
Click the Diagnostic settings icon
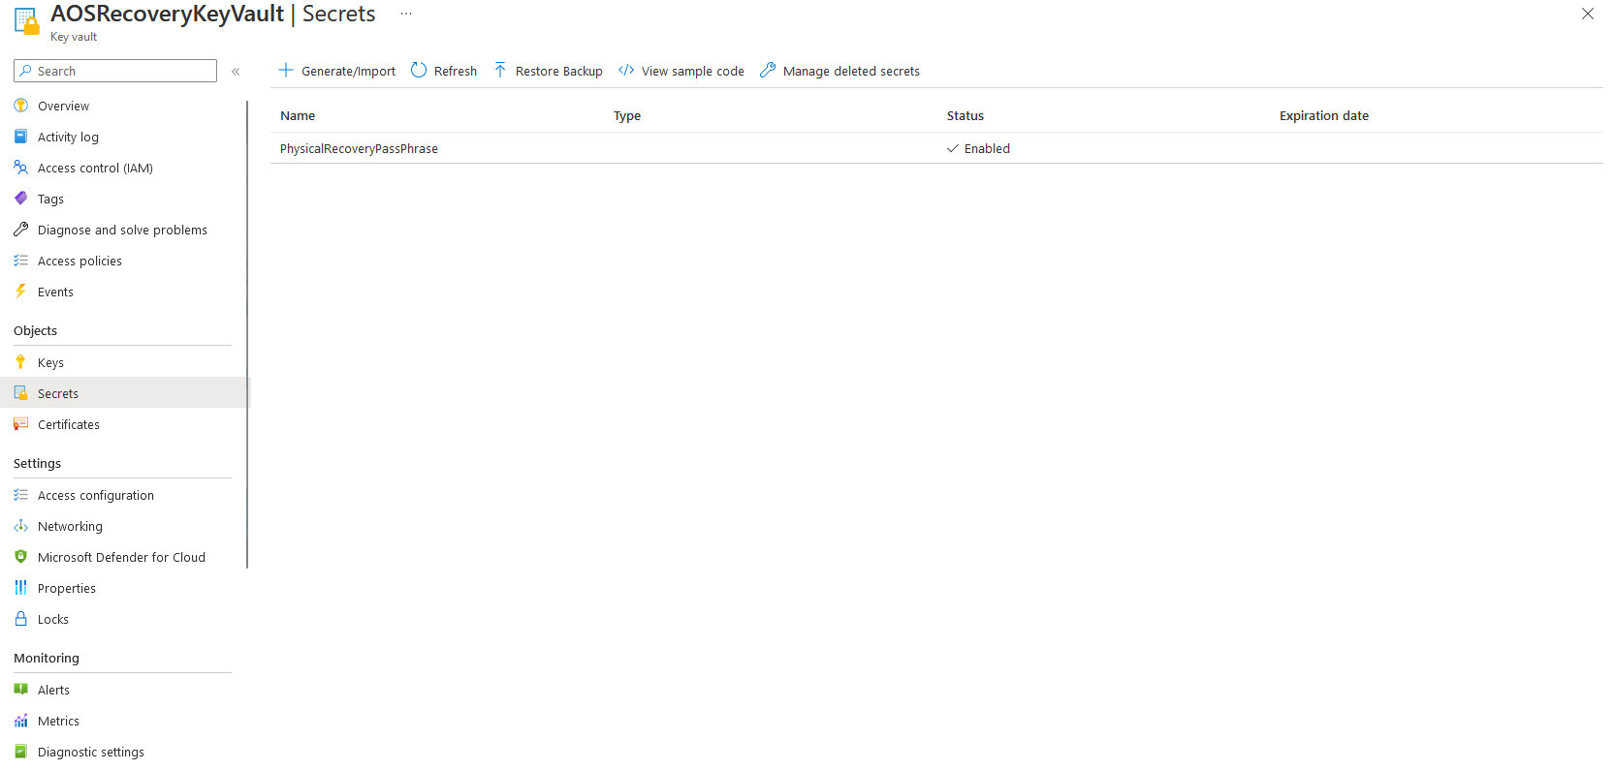tap(20, 752)
